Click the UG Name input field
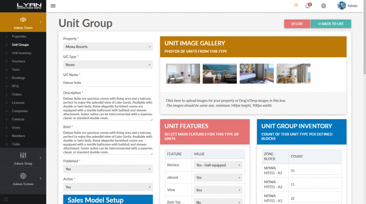 (108, 83)
